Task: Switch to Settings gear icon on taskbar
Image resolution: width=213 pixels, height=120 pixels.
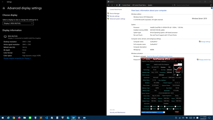Action: (x=79, y=118)
